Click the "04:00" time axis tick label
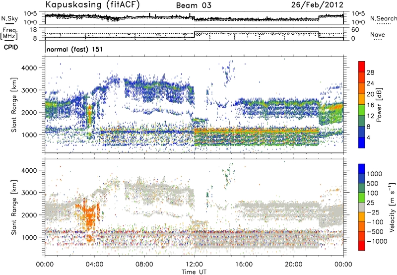397x275 pixels. 95,265
